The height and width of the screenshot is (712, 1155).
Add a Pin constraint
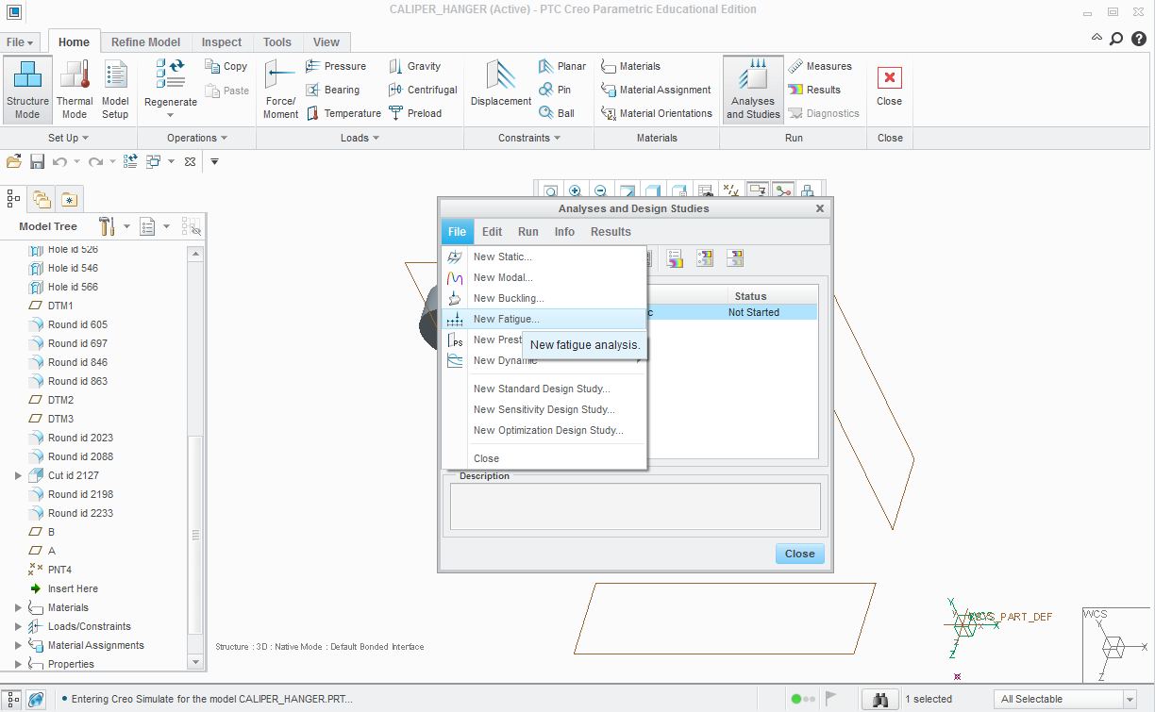[x=555, y=90]
